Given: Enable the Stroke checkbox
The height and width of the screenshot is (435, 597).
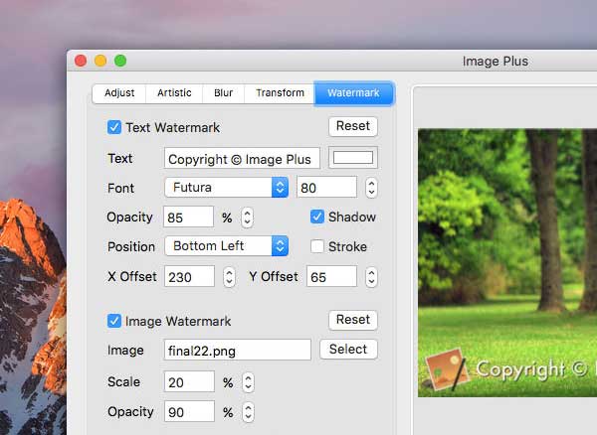Looking at the screenshot, I should [x=316, y=246].
